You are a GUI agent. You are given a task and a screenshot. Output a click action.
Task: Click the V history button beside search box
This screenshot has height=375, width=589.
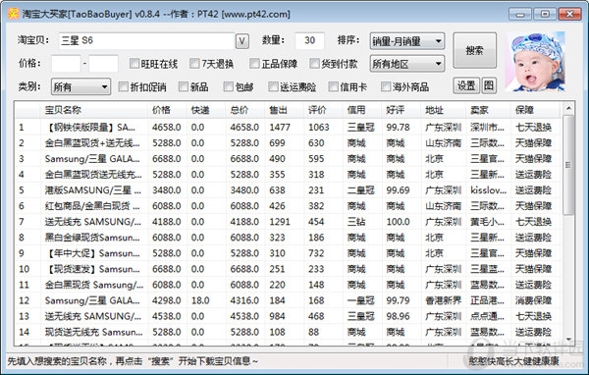(242, 41)
